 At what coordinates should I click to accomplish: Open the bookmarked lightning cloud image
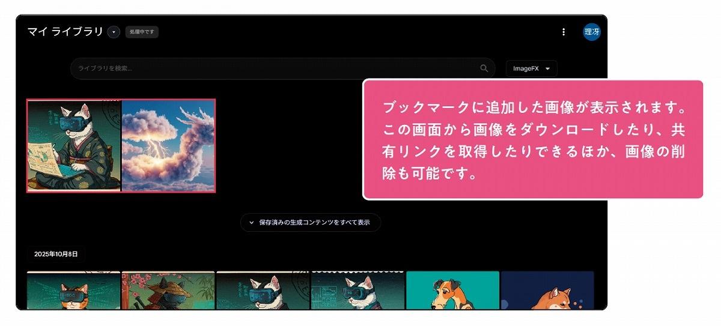pyautogui.click(x=168, y=146)
